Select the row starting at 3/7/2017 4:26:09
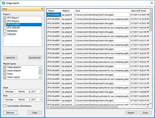This screenshot has width=155, height=118. 98,75
